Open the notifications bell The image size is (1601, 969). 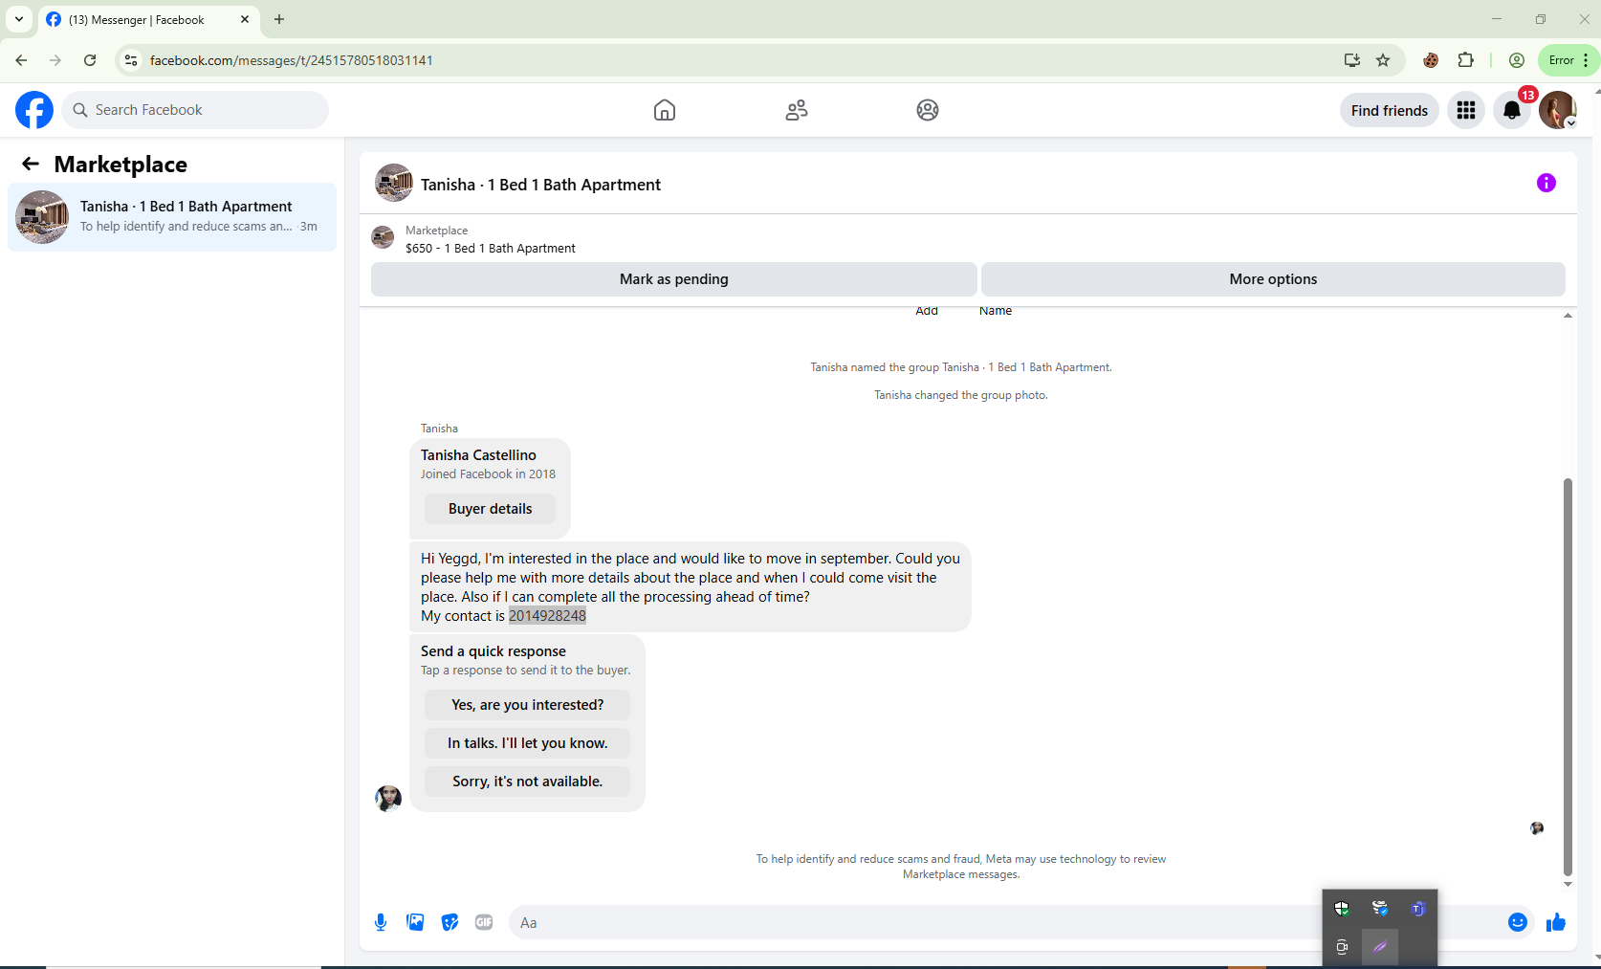click(1512, 110)
